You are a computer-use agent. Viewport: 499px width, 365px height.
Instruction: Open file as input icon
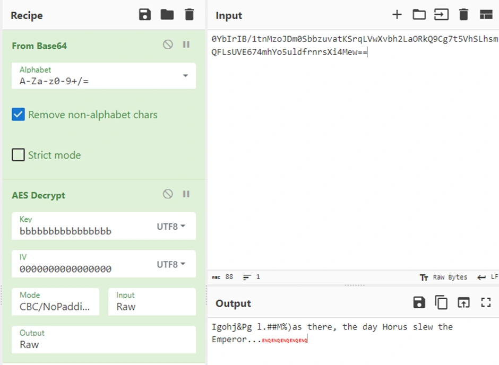click(419, 15)
